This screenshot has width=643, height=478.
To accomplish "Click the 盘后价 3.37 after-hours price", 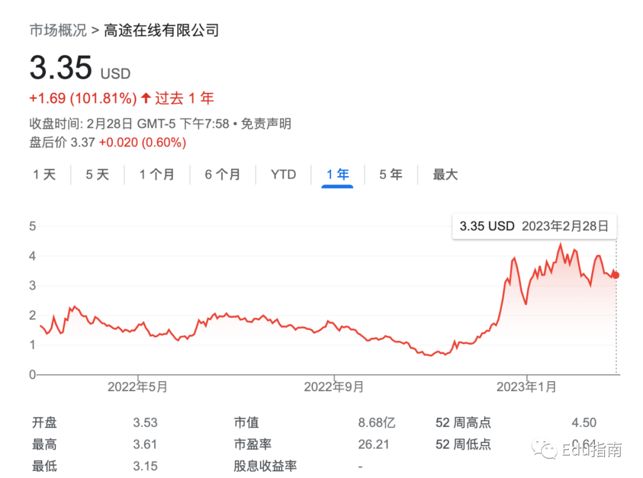I will click(x=63, y=143).
